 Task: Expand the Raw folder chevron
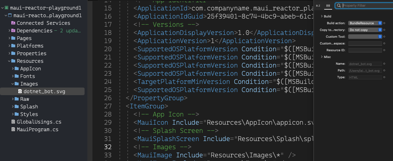(13, 99)
